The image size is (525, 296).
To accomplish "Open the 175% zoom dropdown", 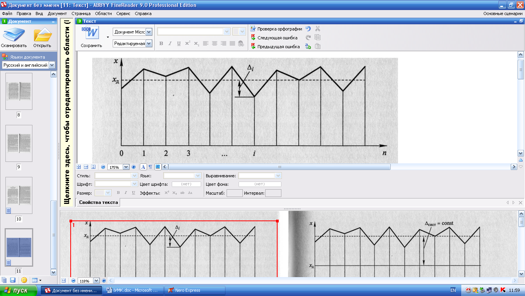I will 126,167.
